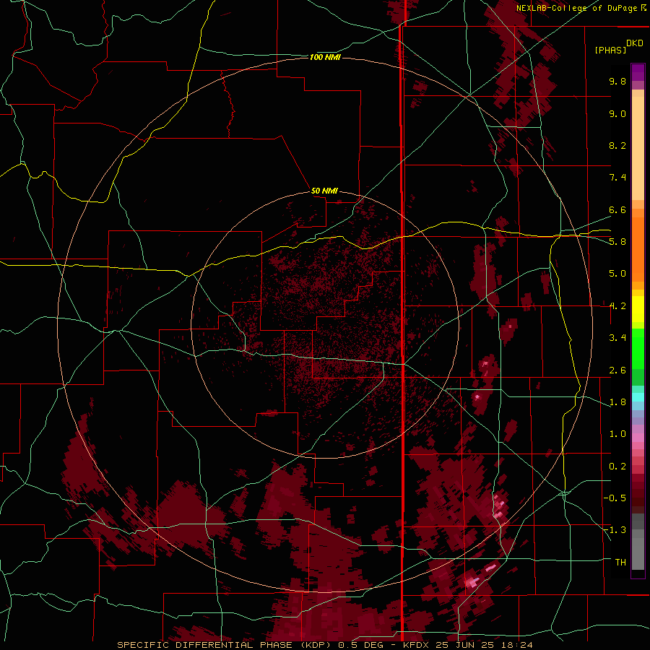This screenshot has height=650, width=650.
Task: Click the 3.4 legend value
Action: [617, 338]
